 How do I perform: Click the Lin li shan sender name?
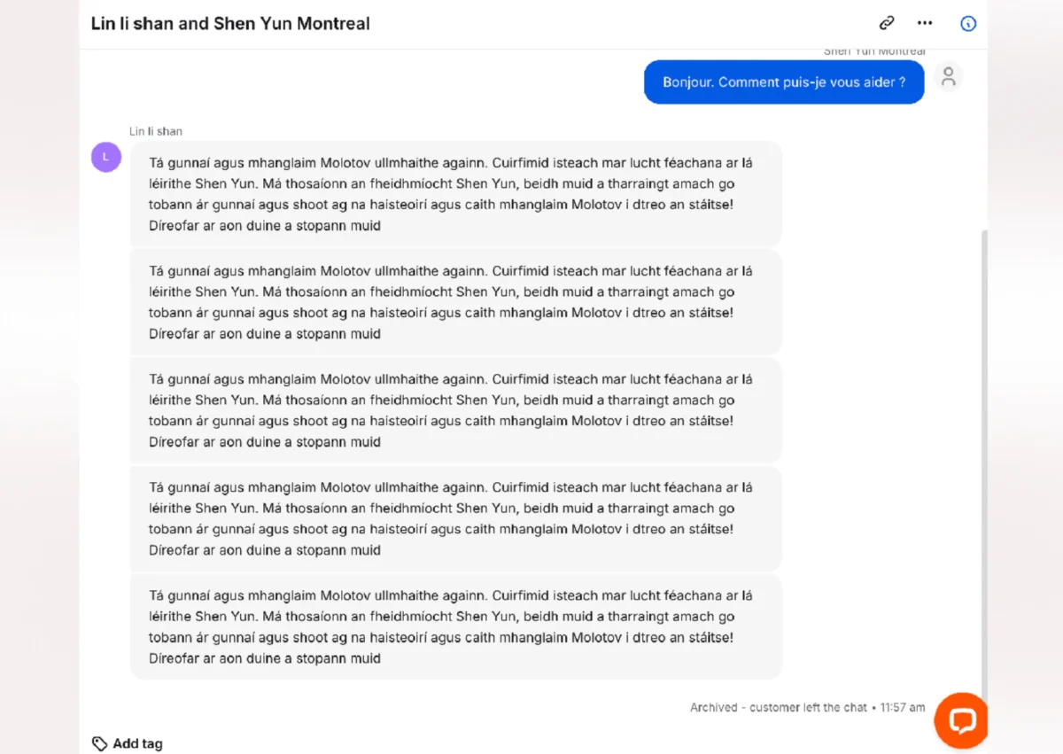pyautogui.click(x=156, y=130)
